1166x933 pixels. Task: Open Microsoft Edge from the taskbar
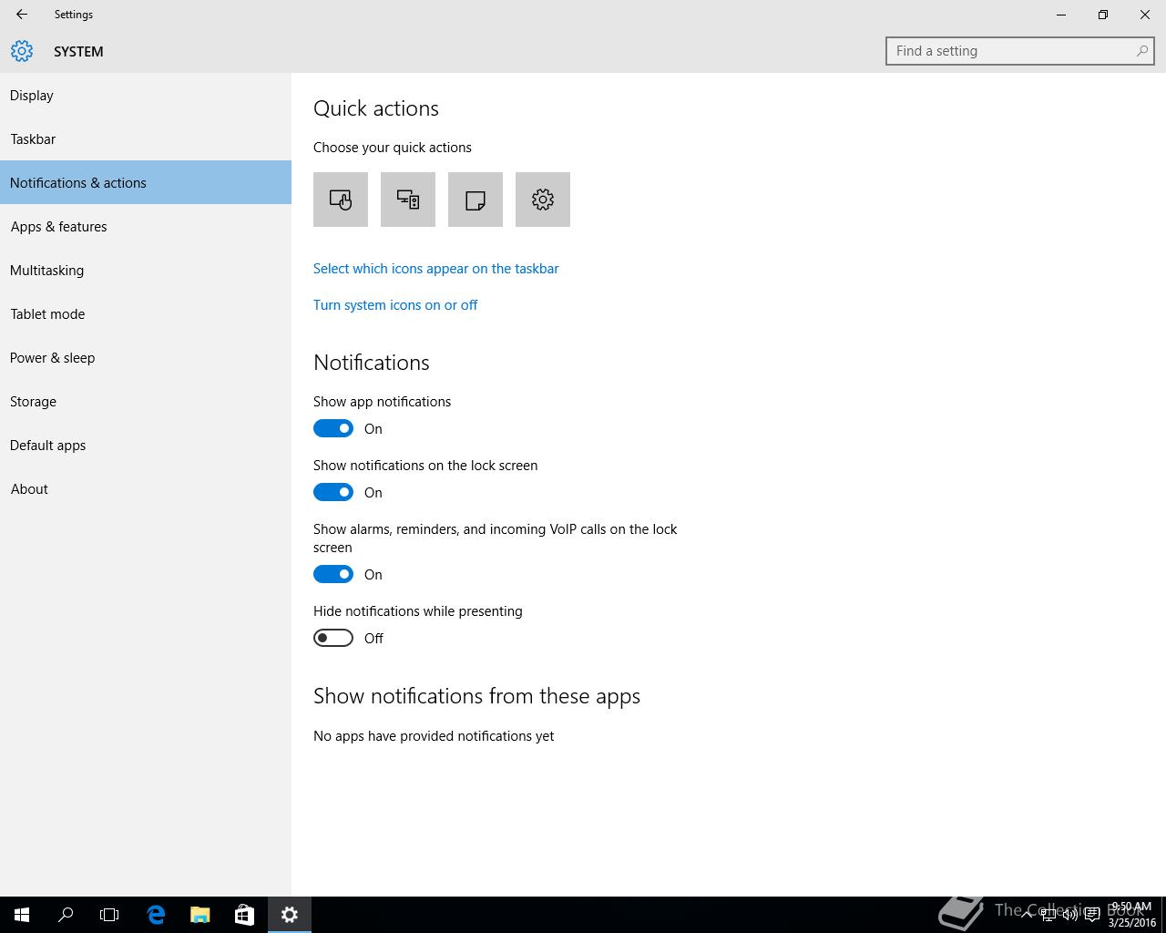[x=156, y=915]
